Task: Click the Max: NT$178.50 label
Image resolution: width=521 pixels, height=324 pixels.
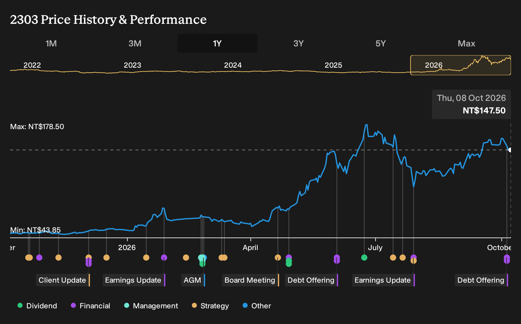Action: point(37,127)
